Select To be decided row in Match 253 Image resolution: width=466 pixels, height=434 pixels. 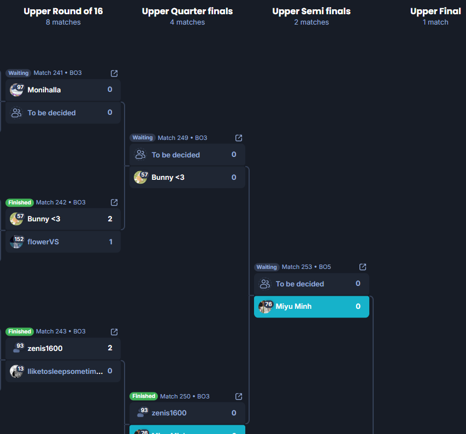click(311, 284)
